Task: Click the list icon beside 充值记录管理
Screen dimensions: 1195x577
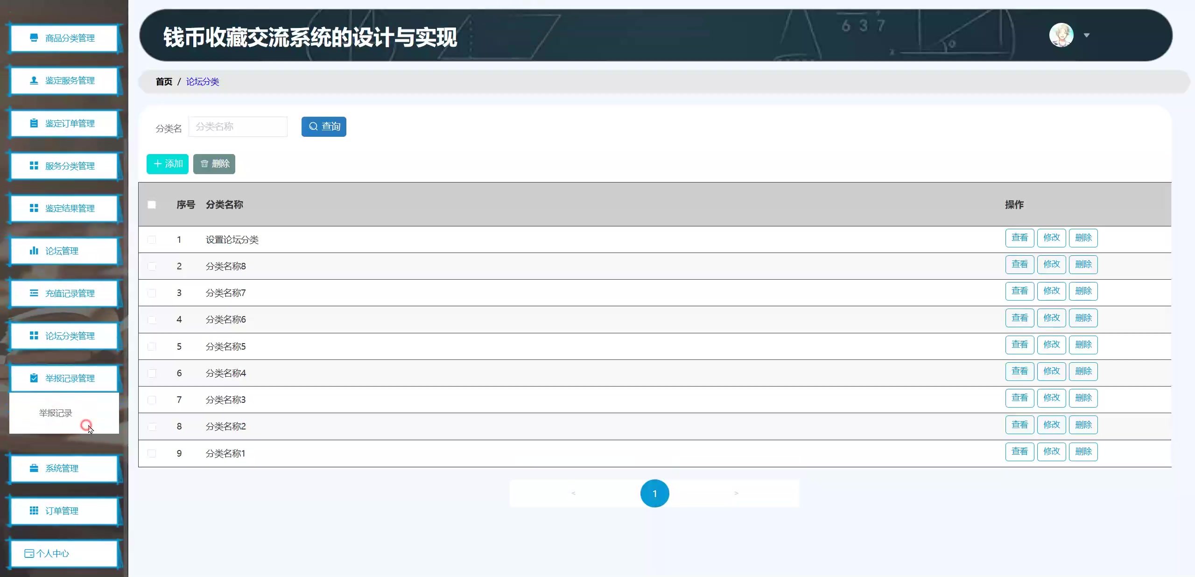Action: (x=34, y=293)
